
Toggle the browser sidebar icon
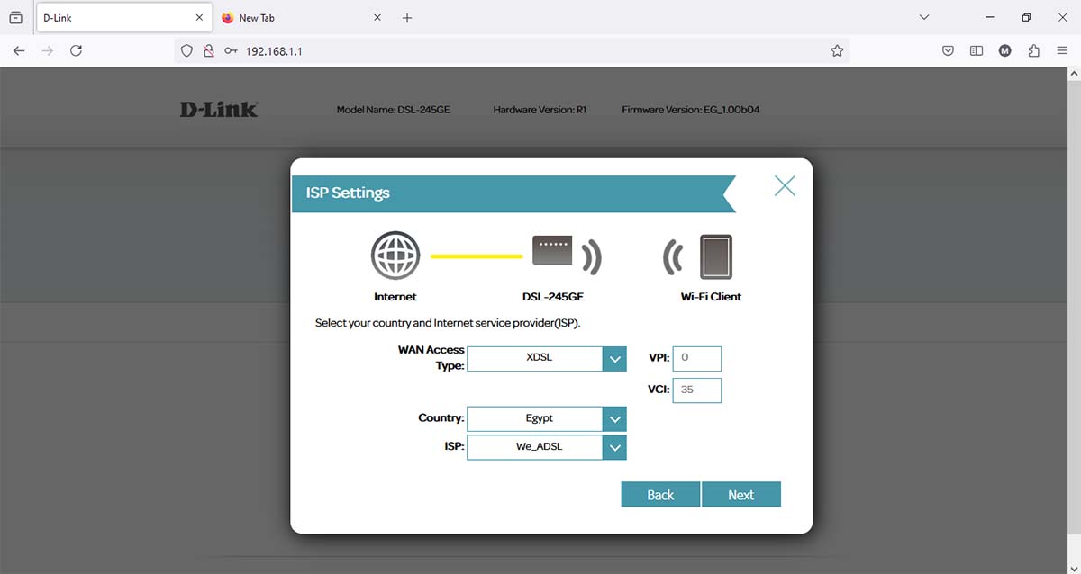[977, 51]
